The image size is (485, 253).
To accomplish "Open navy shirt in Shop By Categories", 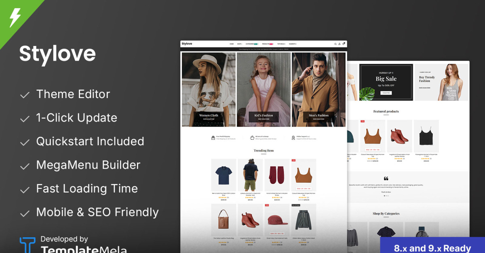I will click(x=386, y=237).
